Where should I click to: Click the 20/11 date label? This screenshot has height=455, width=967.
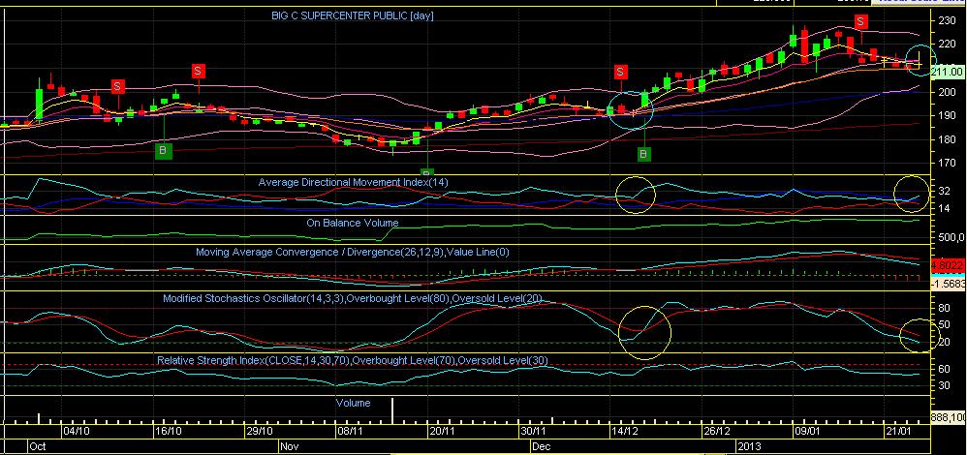pyautogui.click(x=442, y=431)
